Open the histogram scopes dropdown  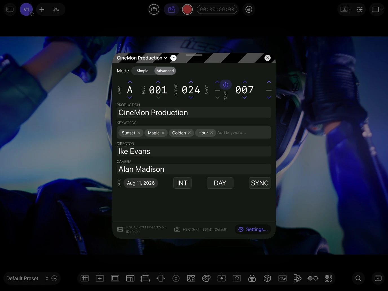(346, 9)
